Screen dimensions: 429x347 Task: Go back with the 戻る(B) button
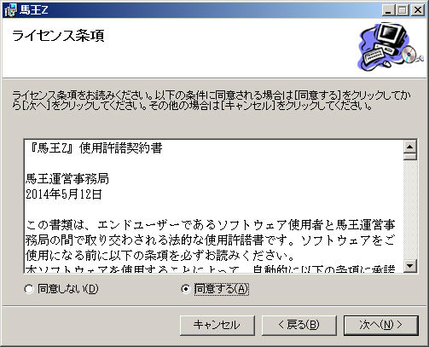tap(299, 325)
